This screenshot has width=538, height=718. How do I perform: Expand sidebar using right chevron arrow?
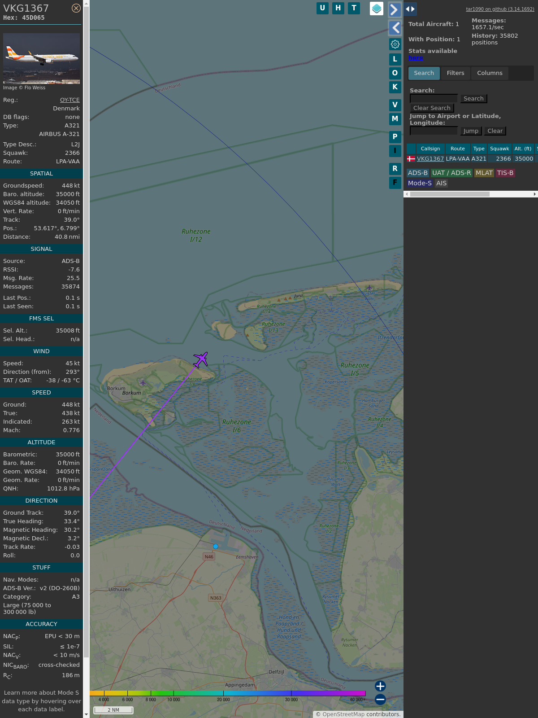[x=395, y=9]
